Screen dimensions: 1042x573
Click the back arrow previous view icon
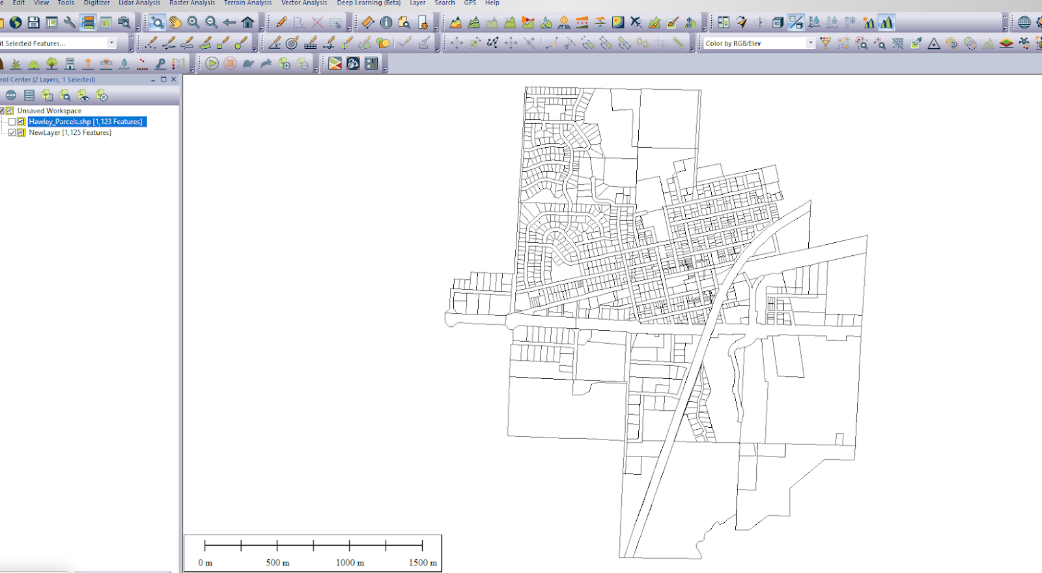pyautogui.click(x=229, y=23)
